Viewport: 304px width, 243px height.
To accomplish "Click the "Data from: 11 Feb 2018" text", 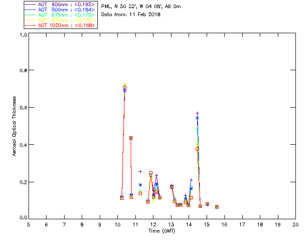I will pyautogui.click(x=131, y=15).
